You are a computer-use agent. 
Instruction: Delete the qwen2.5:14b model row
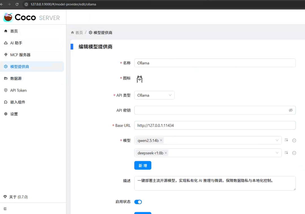point(294,140)
